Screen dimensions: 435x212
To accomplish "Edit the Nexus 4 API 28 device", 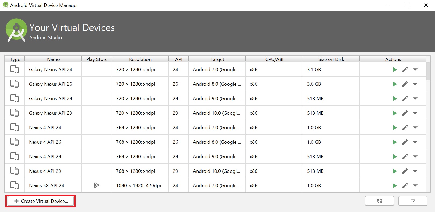I will tap(405, 157).
